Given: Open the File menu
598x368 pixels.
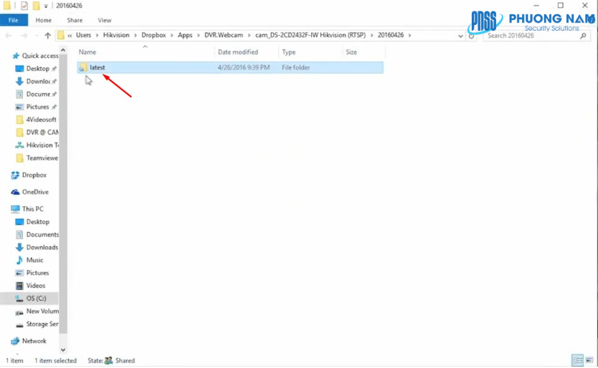Looking at the screenshot, I should click(14, 20).
